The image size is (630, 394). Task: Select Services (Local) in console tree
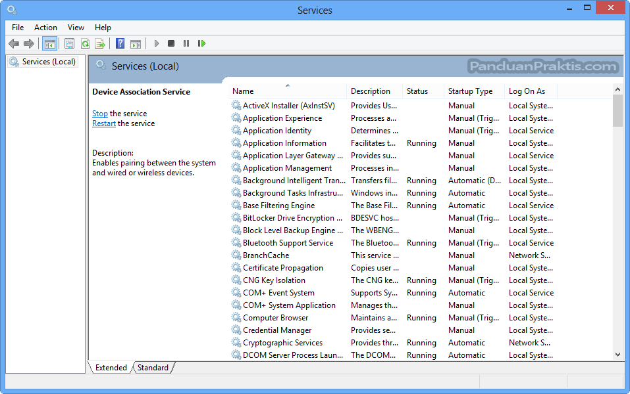point(43,62)
